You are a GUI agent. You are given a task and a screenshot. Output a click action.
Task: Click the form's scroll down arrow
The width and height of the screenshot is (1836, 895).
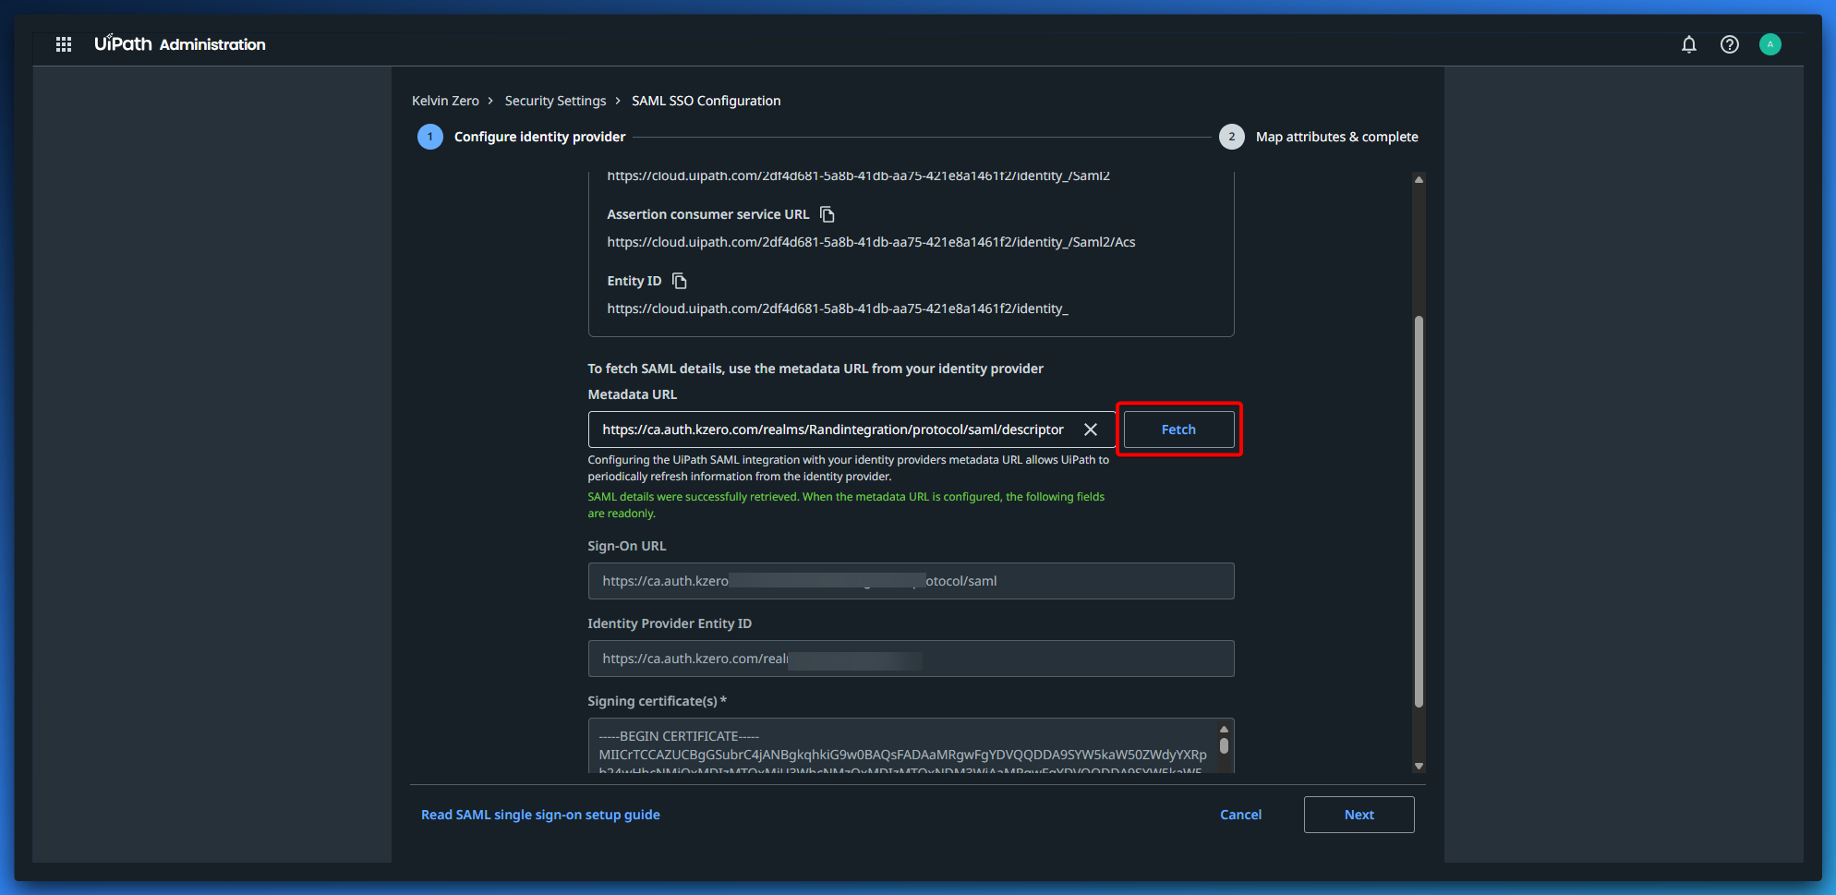point(1419,766)
